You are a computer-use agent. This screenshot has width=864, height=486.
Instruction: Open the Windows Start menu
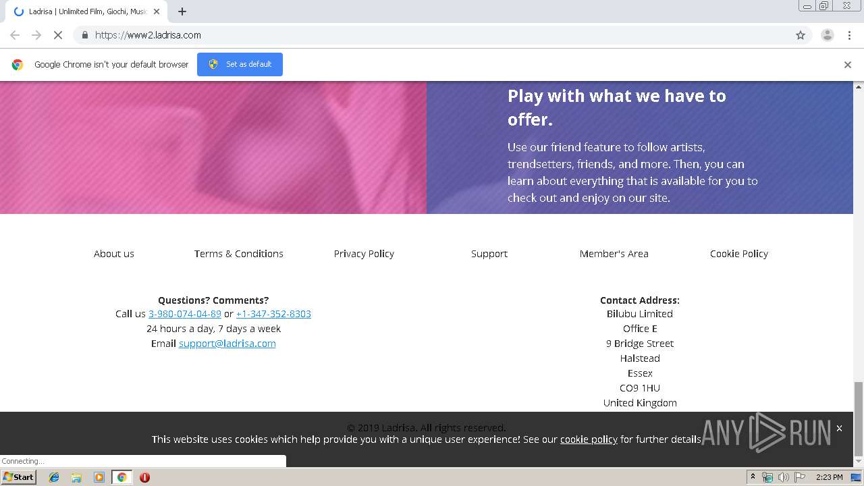tap(18, 477)
